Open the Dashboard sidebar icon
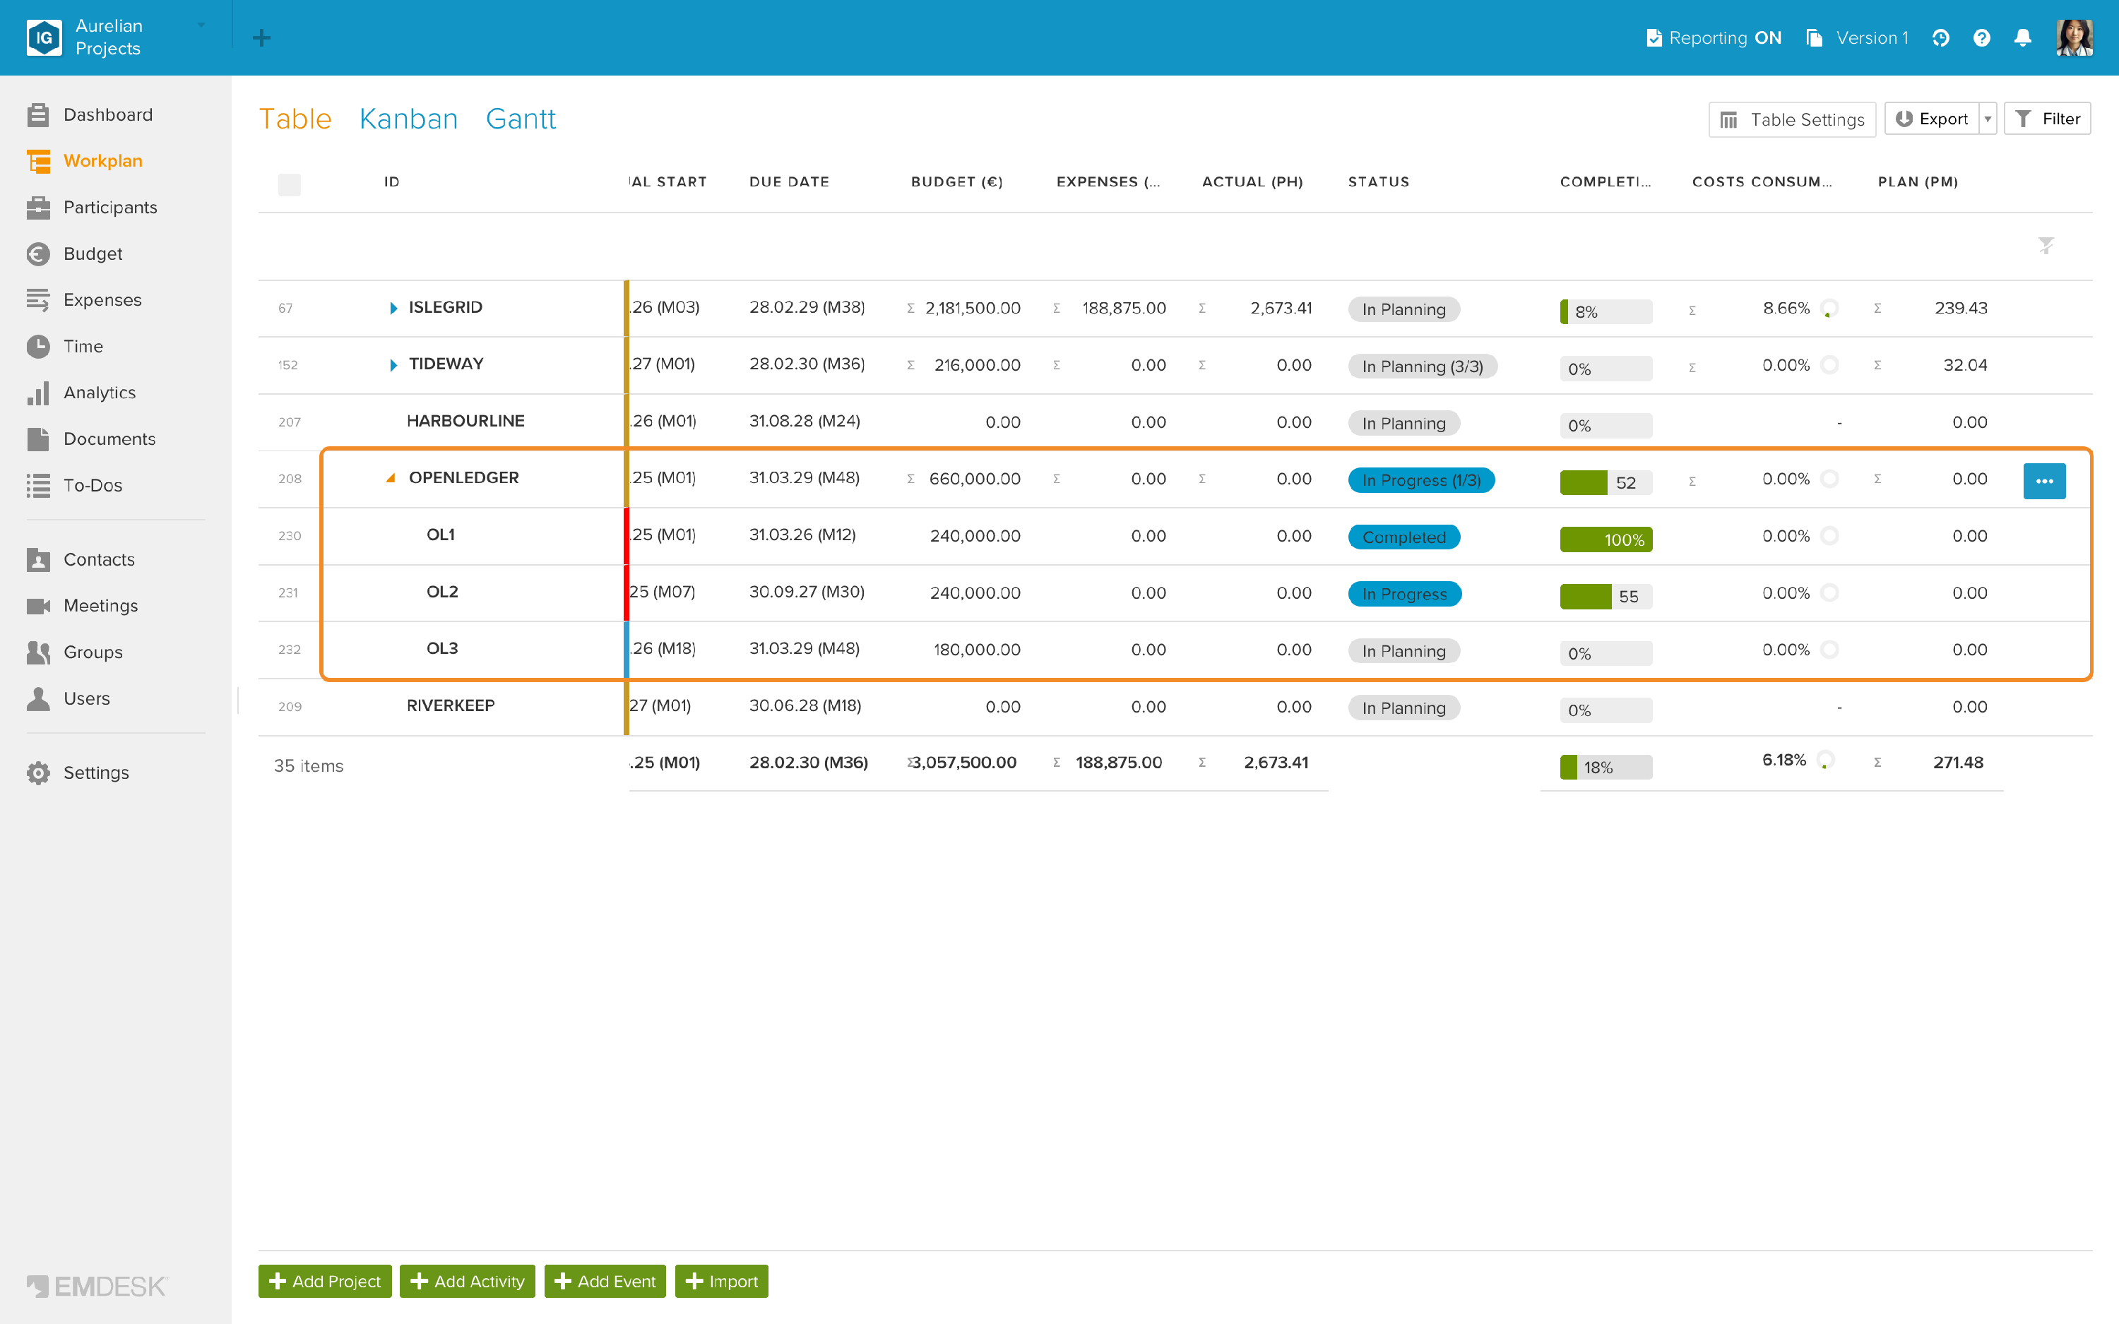This screenshot has height=1324, width=2119. [37, 114]
